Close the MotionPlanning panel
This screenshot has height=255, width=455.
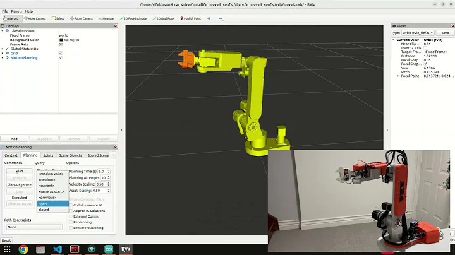point(116,147)
